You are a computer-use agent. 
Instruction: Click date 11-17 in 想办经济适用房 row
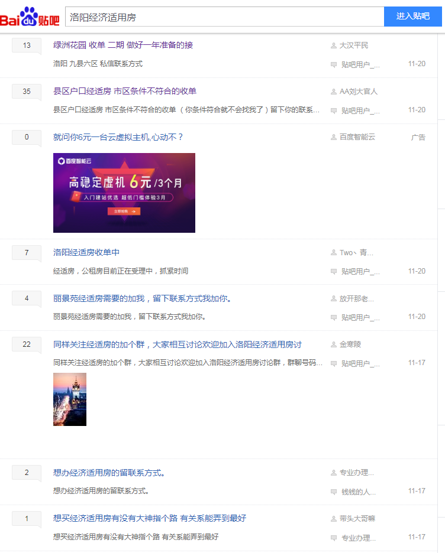tap(417, 491)
